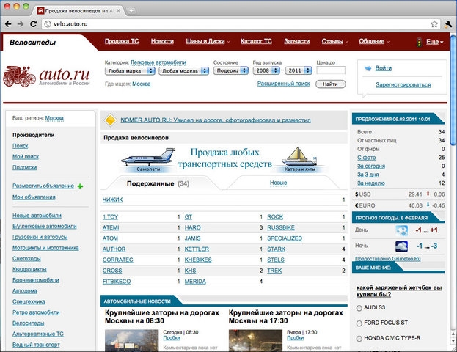The image size is (457, 352).
Task: Click the sailboat Катера и яхты image
Action: coord(301,158)
